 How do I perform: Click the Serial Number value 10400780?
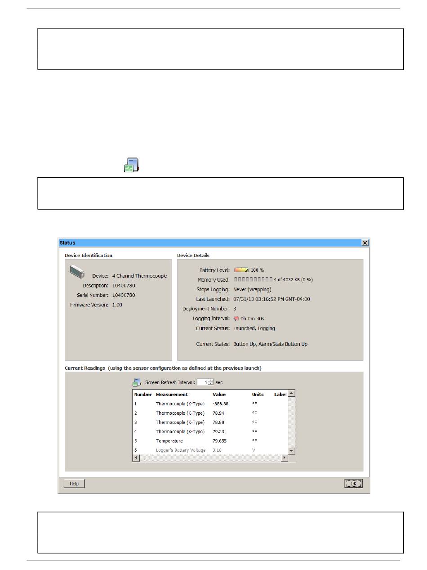click(124, 295)
